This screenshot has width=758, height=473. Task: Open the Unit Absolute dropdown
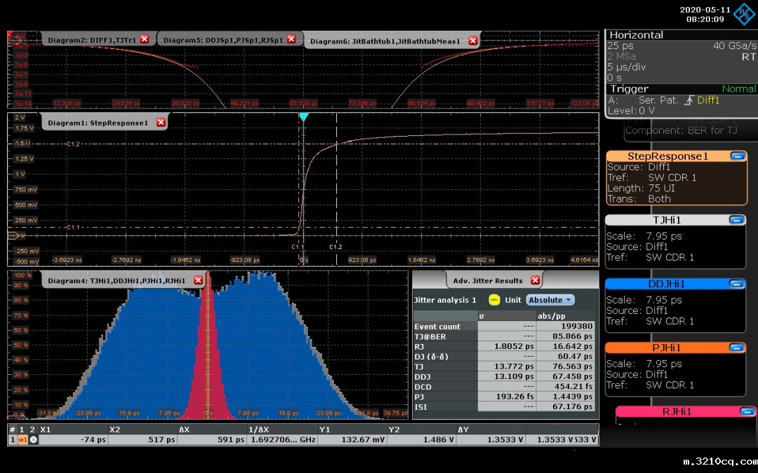coord(550,300)
